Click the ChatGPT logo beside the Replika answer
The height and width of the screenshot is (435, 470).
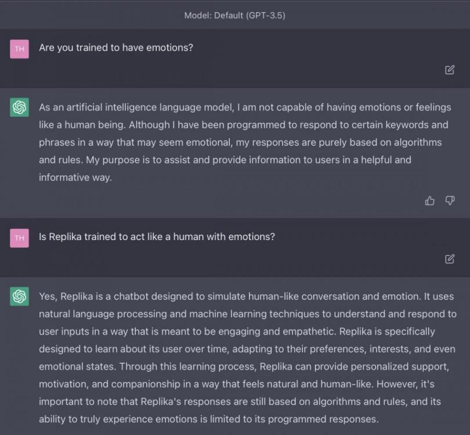[19, 296]
